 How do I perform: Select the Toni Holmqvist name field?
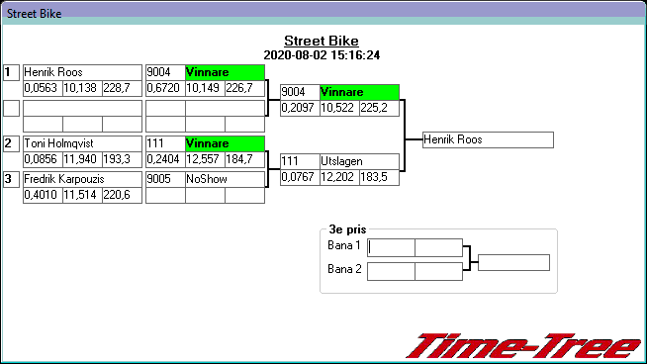(x=82, y=143)
